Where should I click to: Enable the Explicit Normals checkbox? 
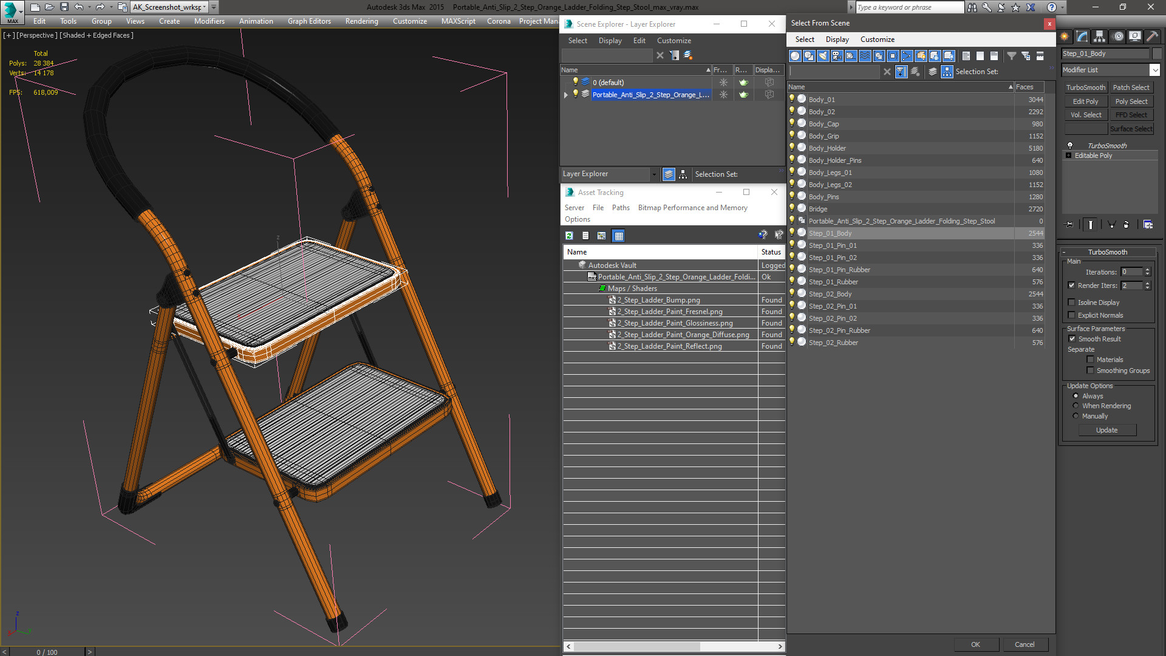pos(1071,315)
